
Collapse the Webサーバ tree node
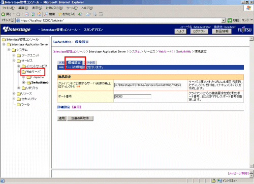(19, 72)
